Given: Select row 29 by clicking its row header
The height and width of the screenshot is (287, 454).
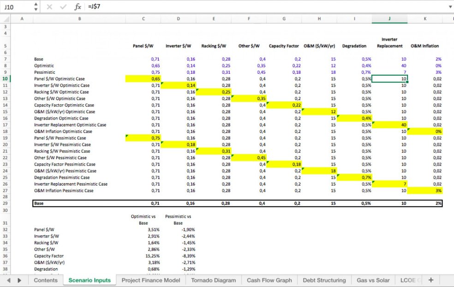Looking at the screenshot, I should [x=5, y=203].
